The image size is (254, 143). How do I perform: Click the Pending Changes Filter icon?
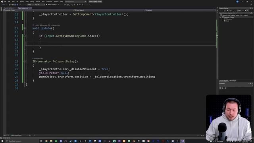click(x=230, y=11)
